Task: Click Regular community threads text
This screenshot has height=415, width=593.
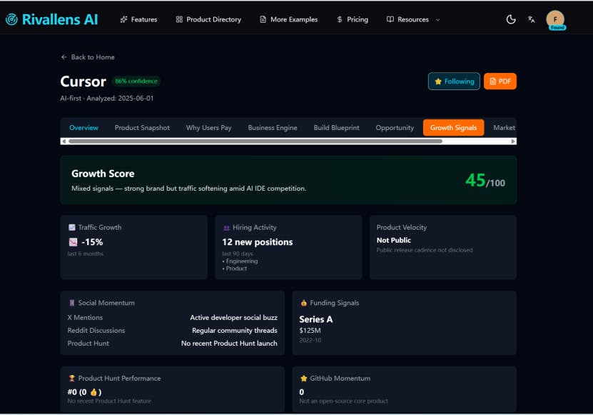Action: pos(235,331)
